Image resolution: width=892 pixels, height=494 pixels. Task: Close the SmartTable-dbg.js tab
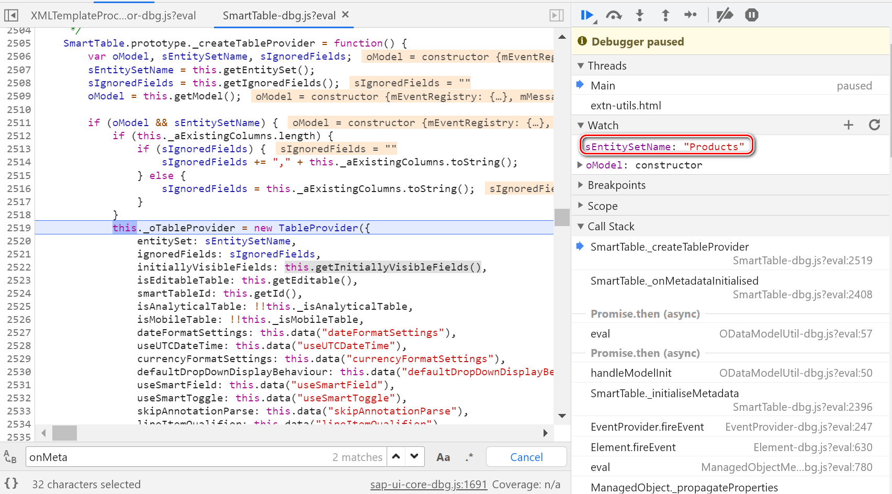[345, 15]
